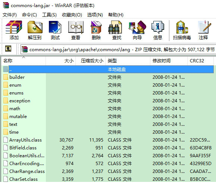Select the enums folder row

pyautogui.click(x=108, y=93)
